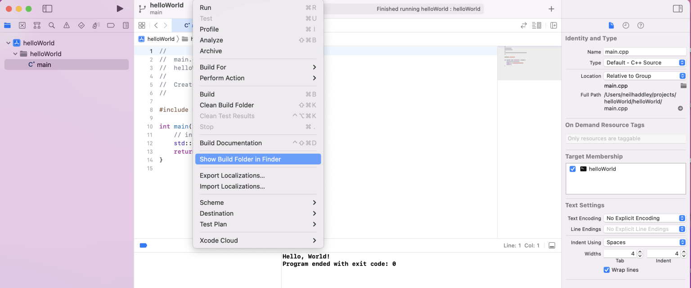Increase the Tab width stepper

640,252
